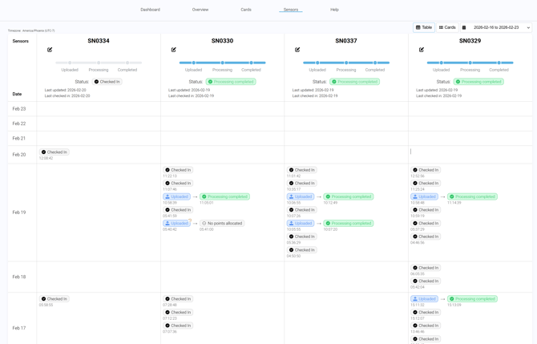Click the No points allocated badge for SN0330
Screen dimensions: 537x344
coord(222,224)
